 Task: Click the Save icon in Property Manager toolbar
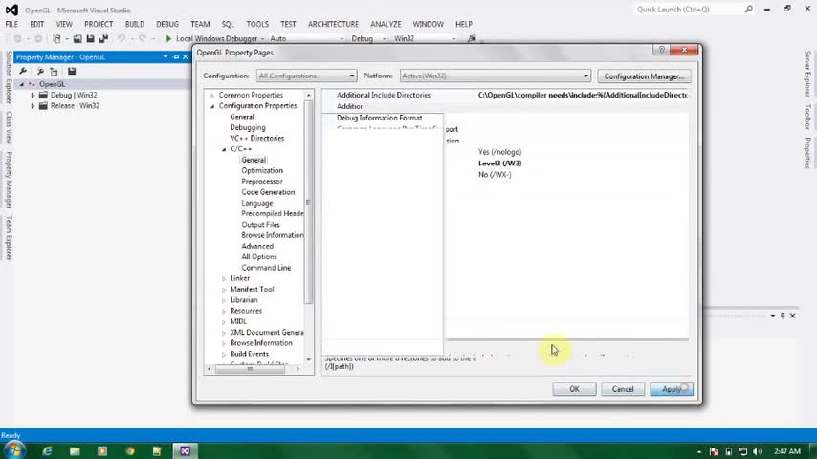click(72, 71)
